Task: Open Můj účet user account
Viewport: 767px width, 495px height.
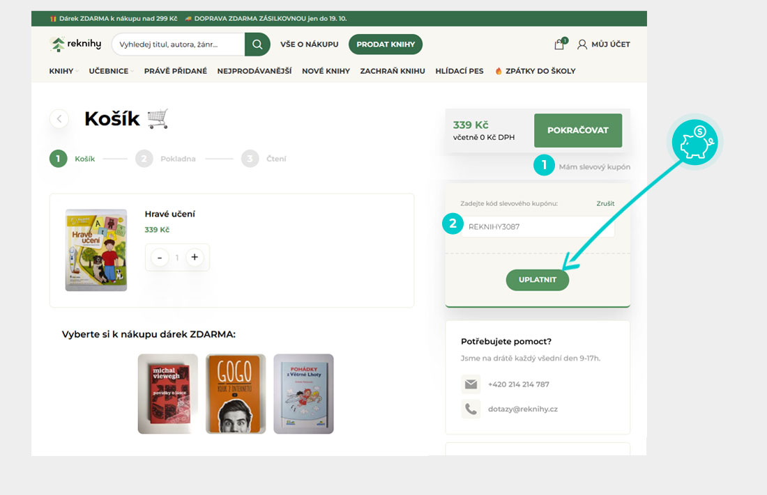Action: pos(603,45)
